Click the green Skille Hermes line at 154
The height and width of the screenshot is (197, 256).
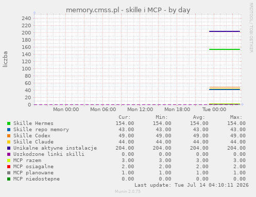pos(225,49)
